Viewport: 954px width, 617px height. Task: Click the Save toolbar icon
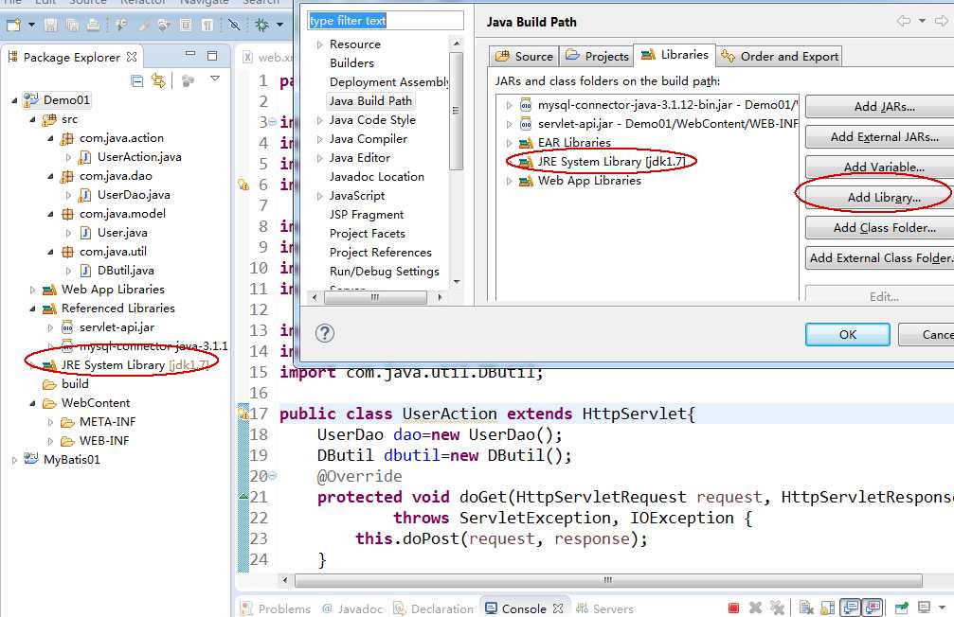click(x=51, y=25)
